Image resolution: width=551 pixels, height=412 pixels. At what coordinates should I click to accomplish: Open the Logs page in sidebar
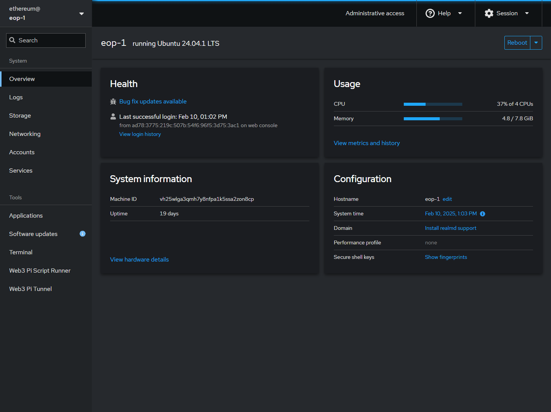pyautogui.click(x=16, y=97)
